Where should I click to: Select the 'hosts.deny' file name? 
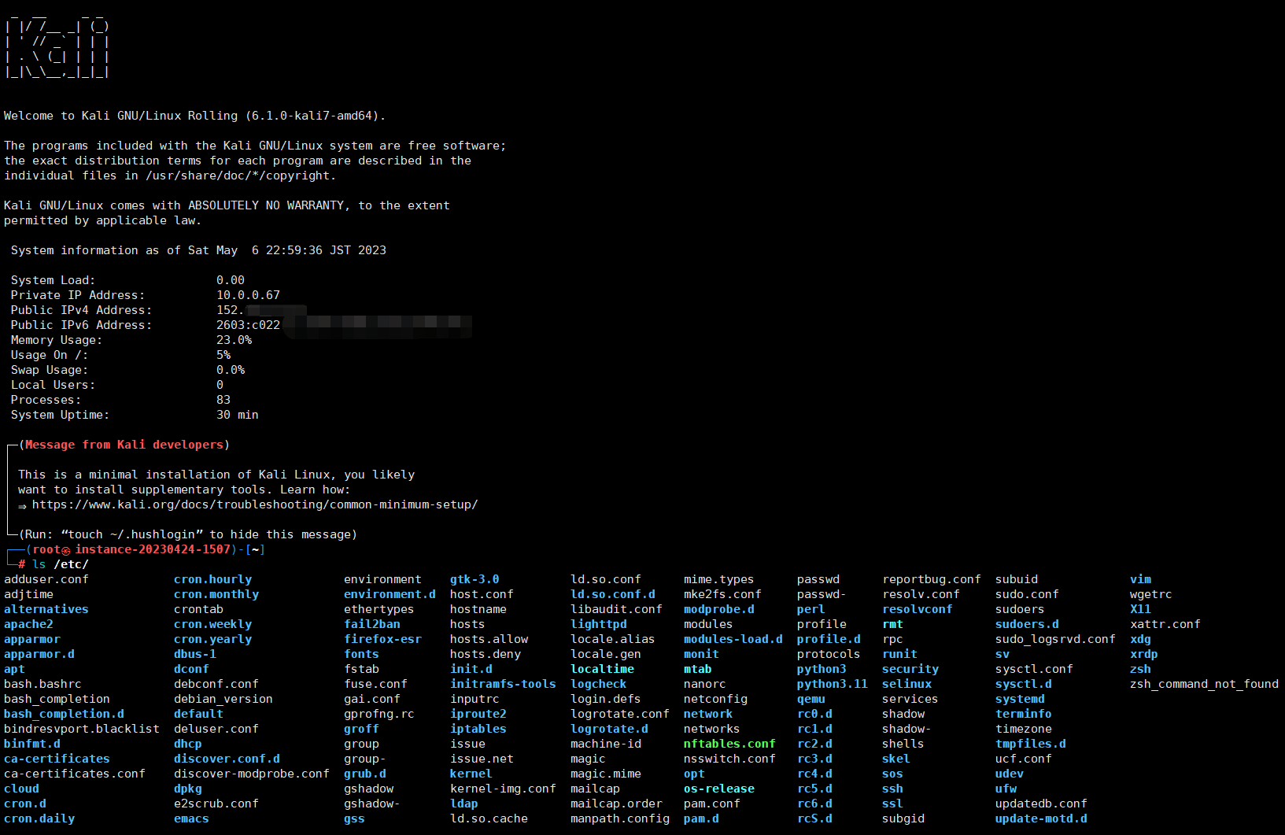(486, 654)
